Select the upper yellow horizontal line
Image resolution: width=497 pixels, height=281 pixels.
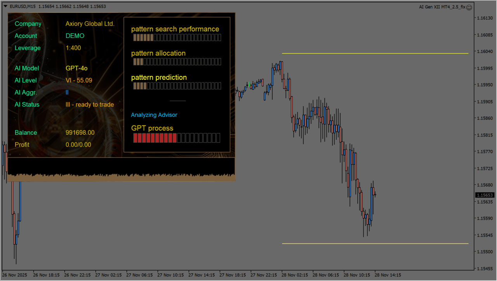[375, 53]
